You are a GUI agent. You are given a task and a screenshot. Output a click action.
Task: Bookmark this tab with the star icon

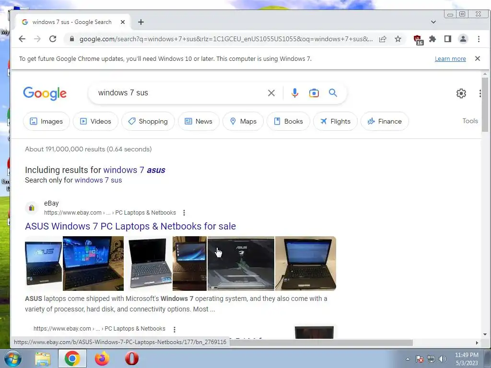397,39
